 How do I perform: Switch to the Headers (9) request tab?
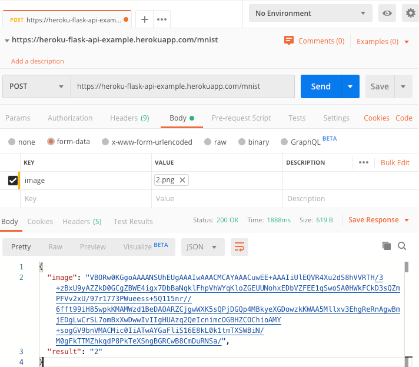(x=129, y=118)
